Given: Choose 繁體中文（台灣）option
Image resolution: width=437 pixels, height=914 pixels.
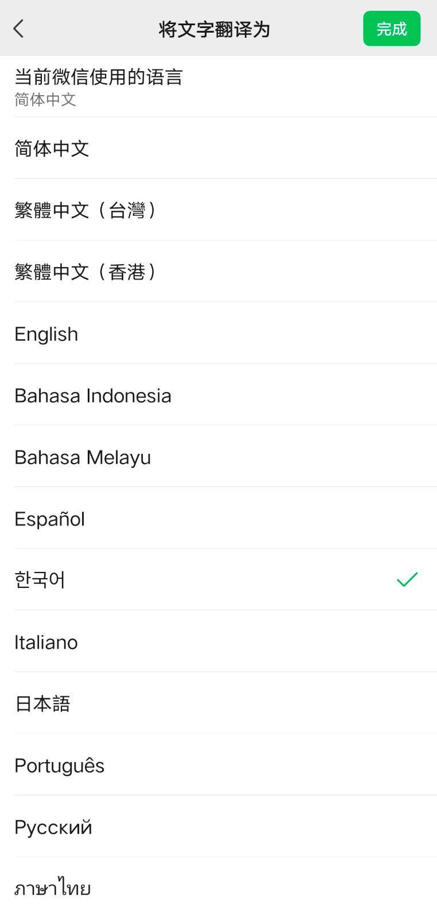Looking at the screenshot, I should [x=86, y=210].
